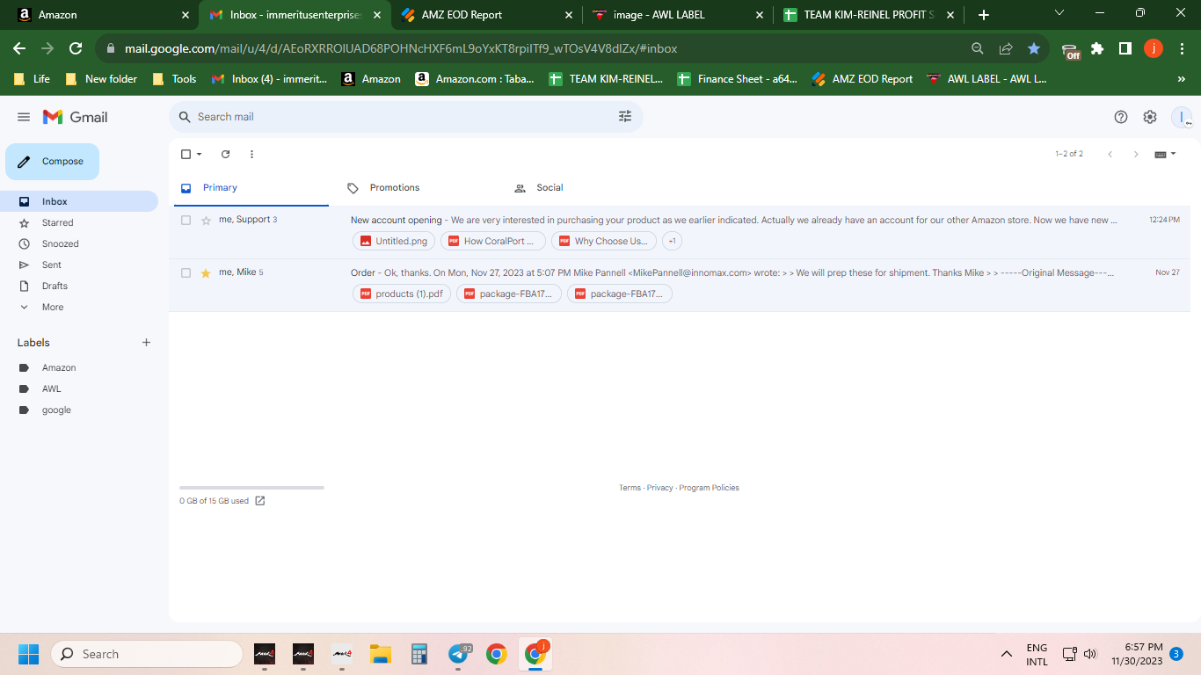Viewport: 1201px width, 675px height.
Task: Open Chrome tab search dropdown
Action: [1059, 13]
